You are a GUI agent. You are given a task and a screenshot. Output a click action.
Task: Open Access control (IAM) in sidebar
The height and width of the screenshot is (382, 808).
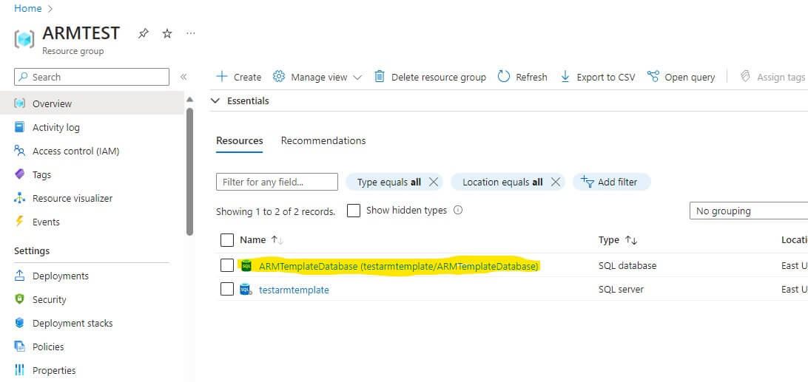(75, 151)
